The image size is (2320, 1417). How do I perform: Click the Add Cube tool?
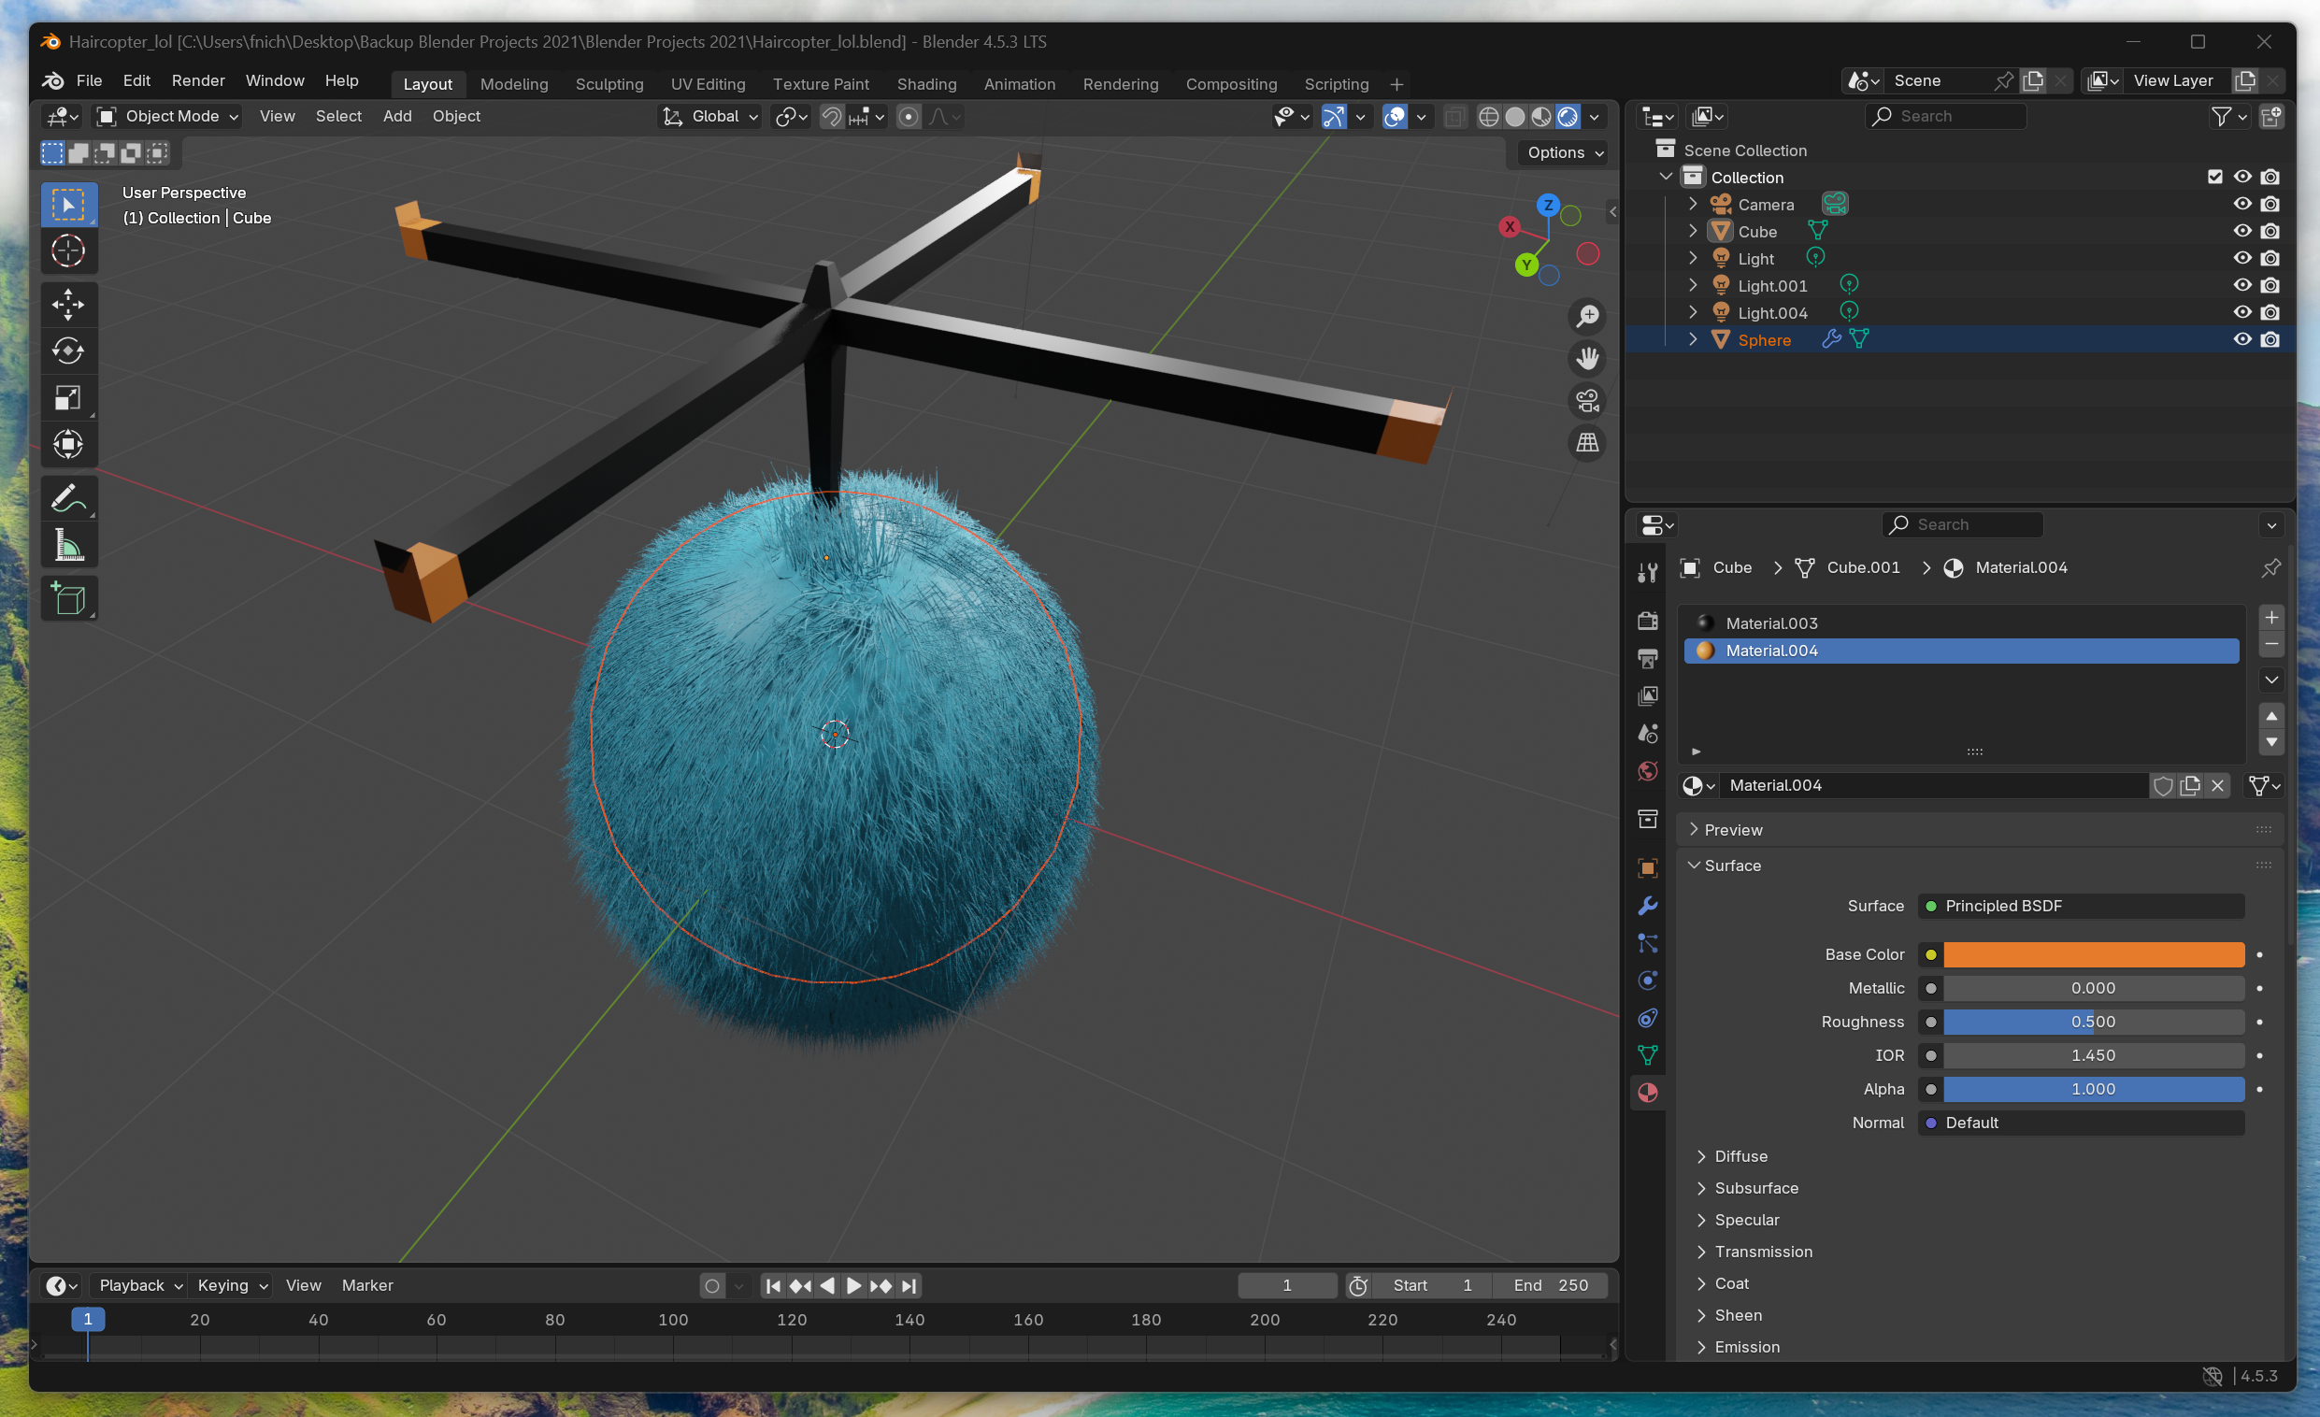click(x=68, y=599)
